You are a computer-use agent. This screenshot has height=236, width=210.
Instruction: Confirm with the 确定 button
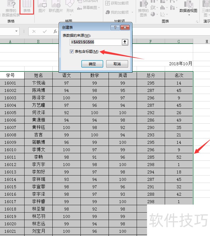tap(92, 64)
